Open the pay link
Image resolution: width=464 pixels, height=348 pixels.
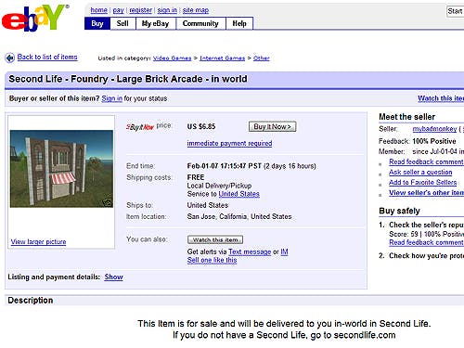[118, 10]
